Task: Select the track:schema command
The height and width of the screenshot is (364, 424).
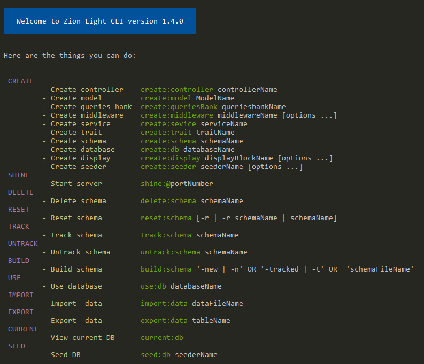Action: click(x=166, y=235)
